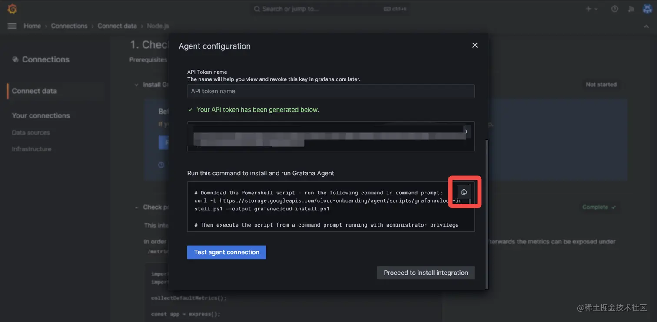The height and width of the screenshot is (322, 657).
Task: Click Connections heading in sidebar
Action: [x=46, y=59]
